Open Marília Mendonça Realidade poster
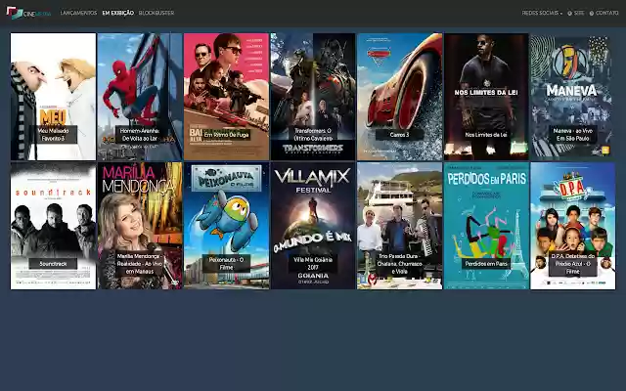626x391 pixels. 140,226
